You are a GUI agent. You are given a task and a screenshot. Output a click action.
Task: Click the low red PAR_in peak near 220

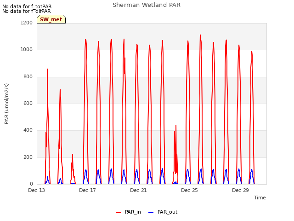click(x=73, y=154)
